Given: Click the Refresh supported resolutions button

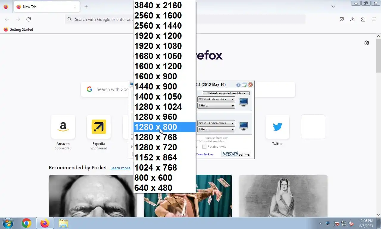Looking at the screenshot, I should [x=226, y=93].
